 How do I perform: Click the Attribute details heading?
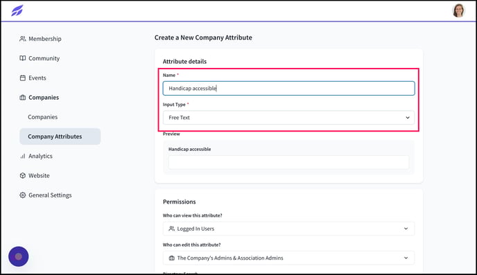pos(184,62)
